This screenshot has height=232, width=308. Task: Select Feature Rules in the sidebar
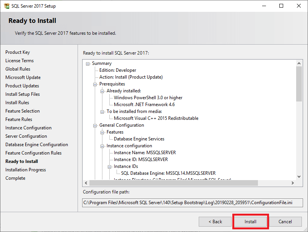(x=19, y=119)
